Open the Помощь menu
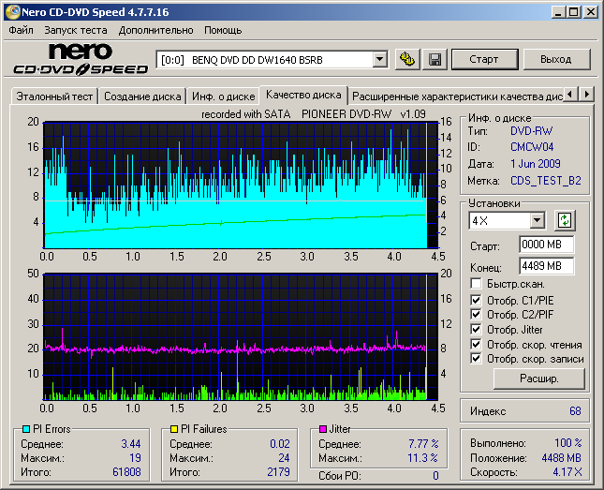Viewport: 604px width, 490px height. pos(223,30)
